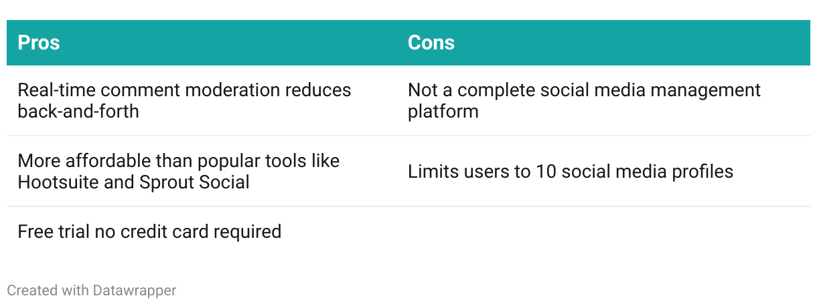817x306 pixels.
Task: Click the empty Cons cell in last row
Action: point(603,232)
